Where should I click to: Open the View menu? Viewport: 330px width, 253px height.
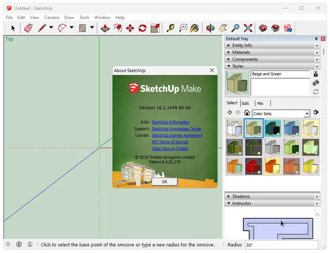(34, 17)
